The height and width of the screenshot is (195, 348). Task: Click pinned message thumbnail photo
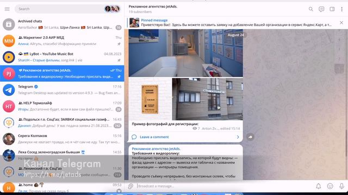tap(134, 23)
